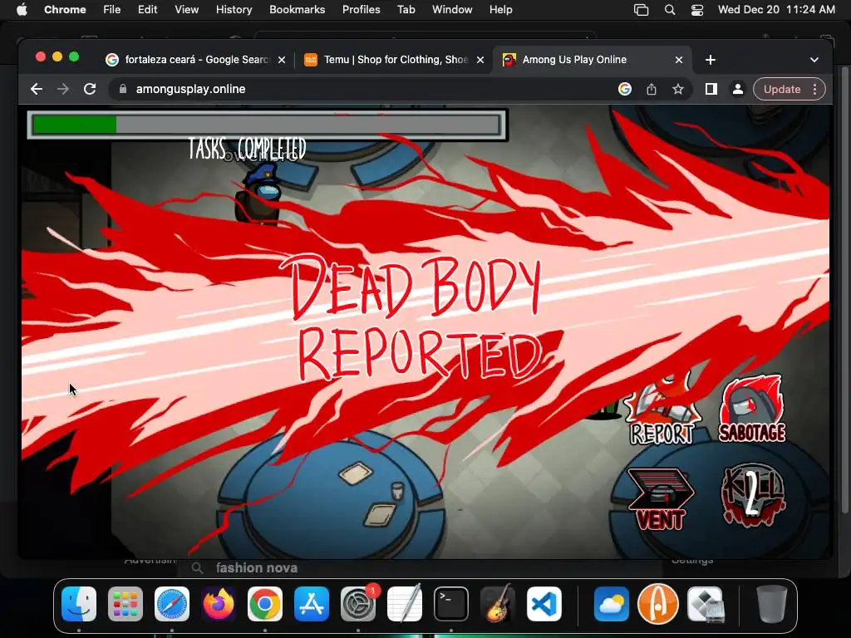Open the File menu
The height and width of the screenshot is (638, 851).
[112, 9]
